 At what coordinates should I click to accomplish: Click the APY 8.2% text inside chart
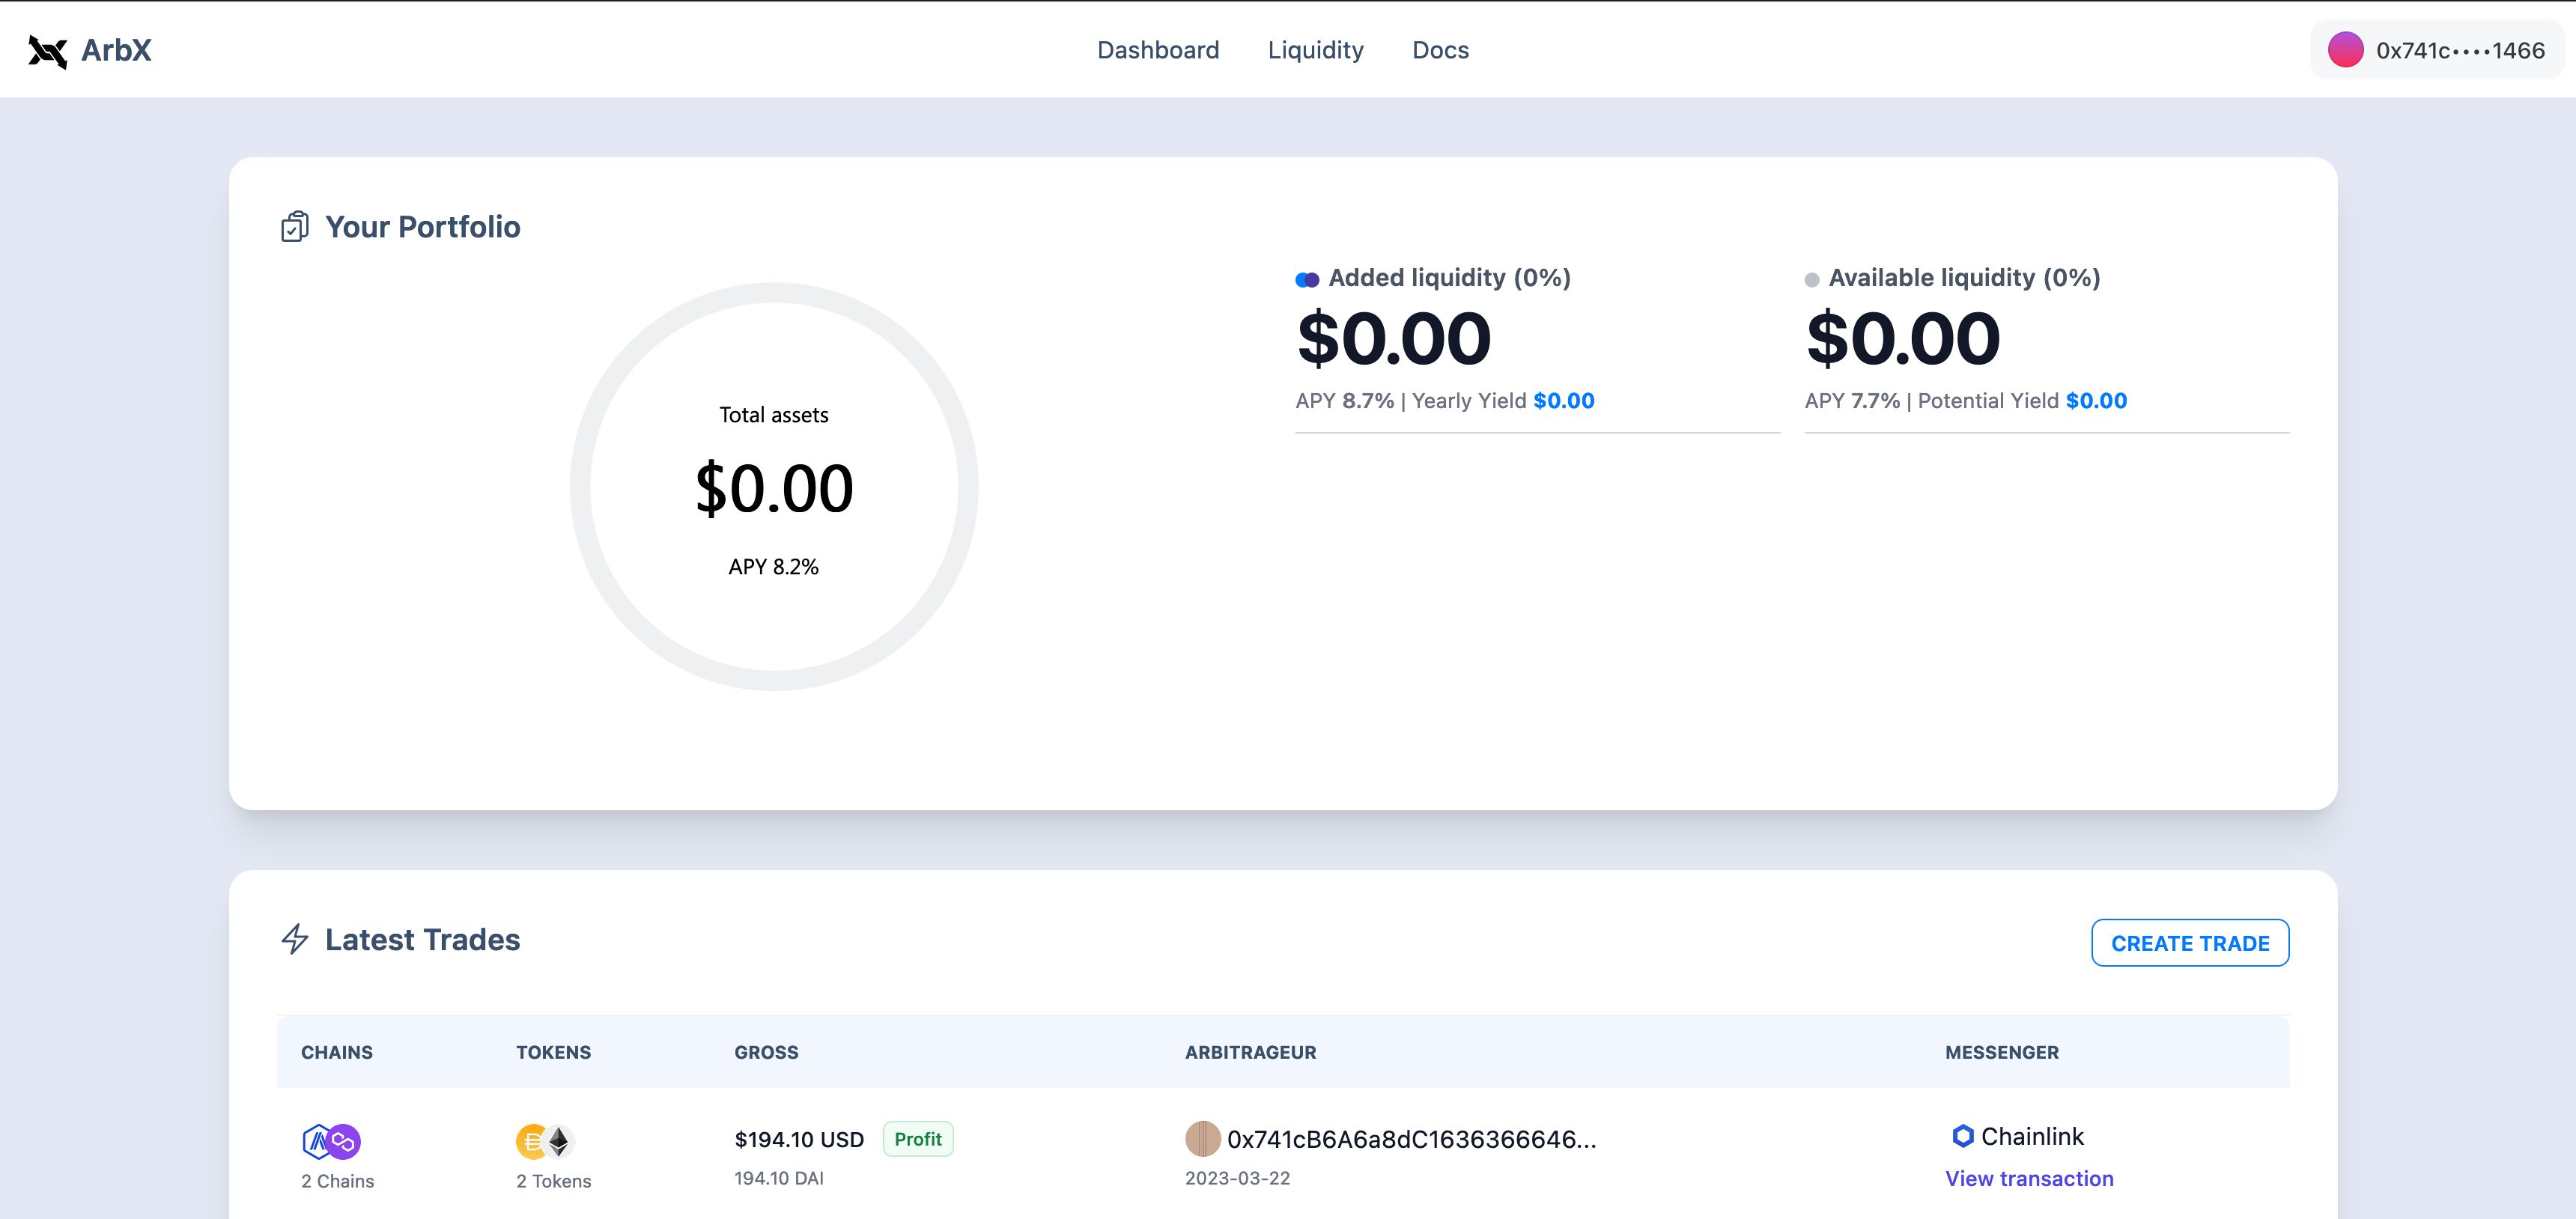[x=773, y=567]
